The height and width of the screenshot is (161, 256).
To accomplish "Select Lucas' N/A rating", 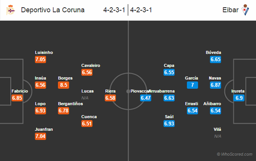I will click(x=85, y=98).
